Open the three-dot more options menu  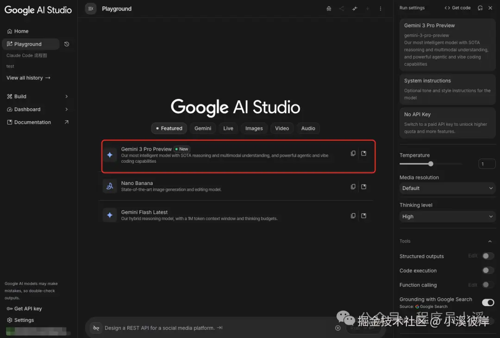pos(381,9)
